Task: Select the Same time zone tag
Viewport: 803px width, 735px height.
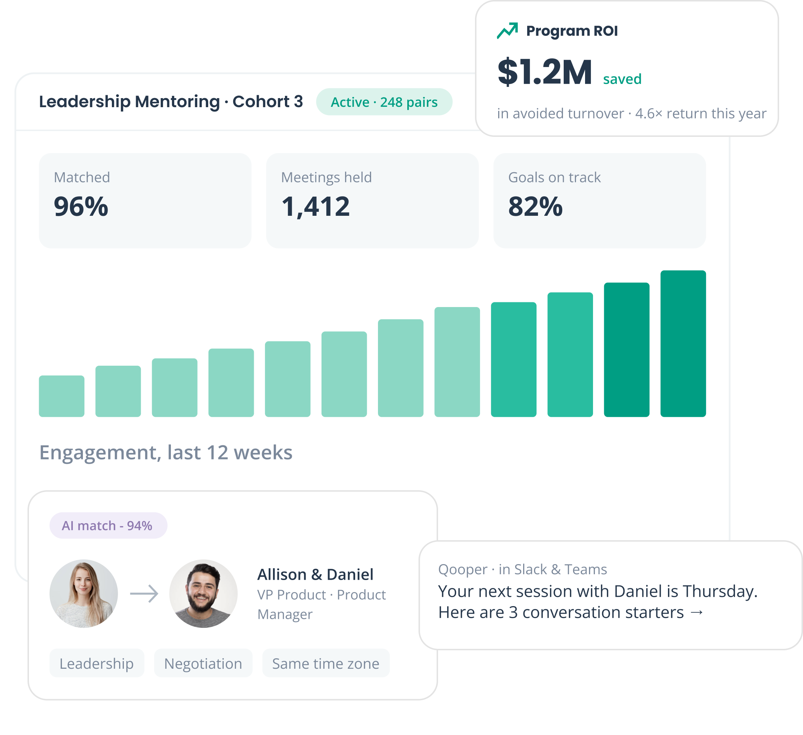Action: point(326,663)
